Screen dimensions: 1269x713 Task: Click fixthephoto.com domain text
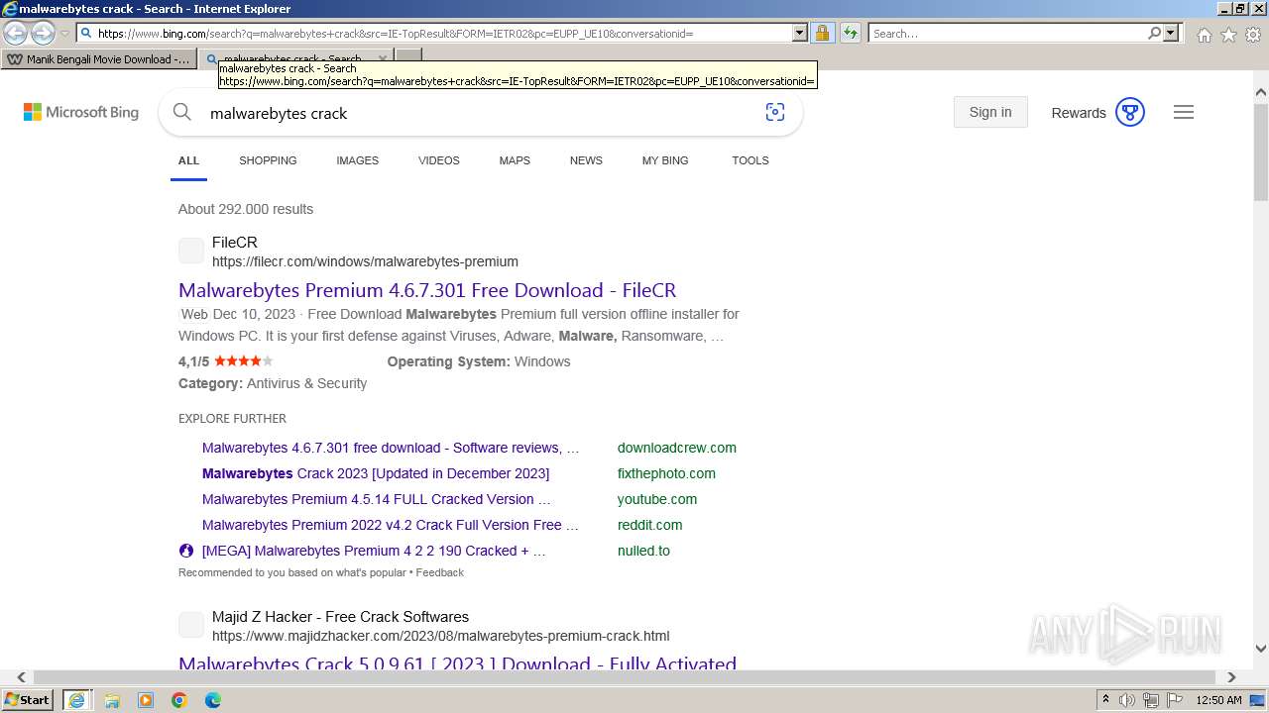(666, 473)
